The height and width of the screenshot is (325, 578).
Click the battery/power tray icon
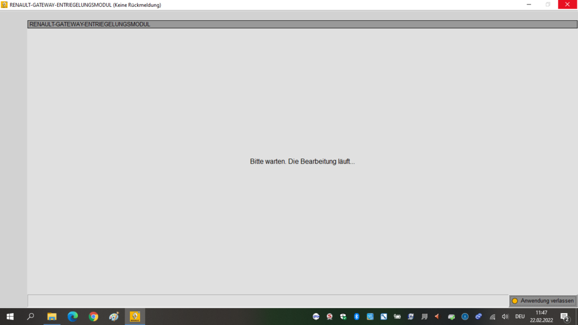[397, 317]
